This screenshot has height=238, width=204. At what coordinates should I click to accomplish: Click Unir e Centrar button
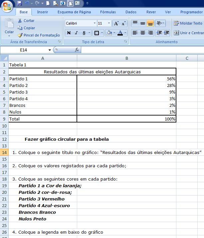(188, 33)
